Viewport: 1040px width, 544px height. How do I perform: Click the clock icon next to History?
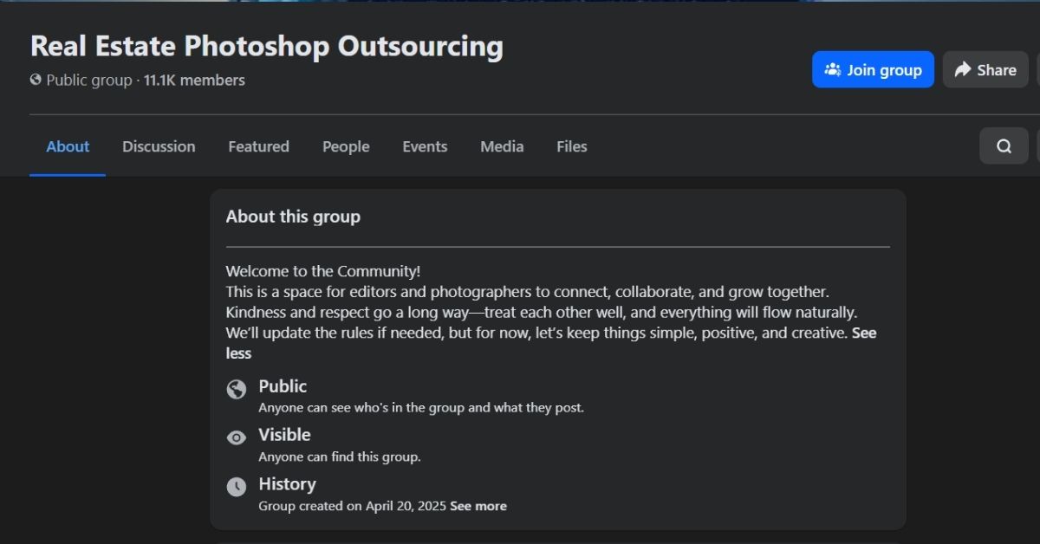point(237,487)
